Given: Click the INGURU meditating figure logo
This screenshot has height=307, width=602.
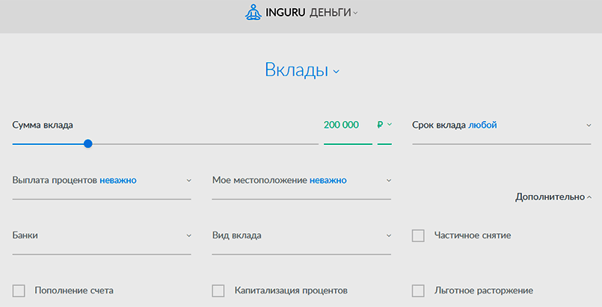Looking at the screenshot, I should [x=254, y=13].
